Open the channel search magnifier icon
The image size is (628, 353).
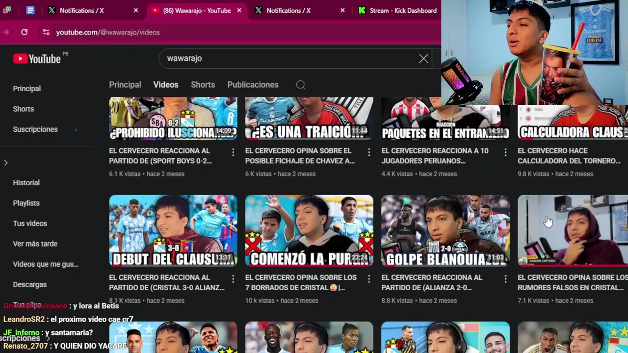(x=301, y=85)
